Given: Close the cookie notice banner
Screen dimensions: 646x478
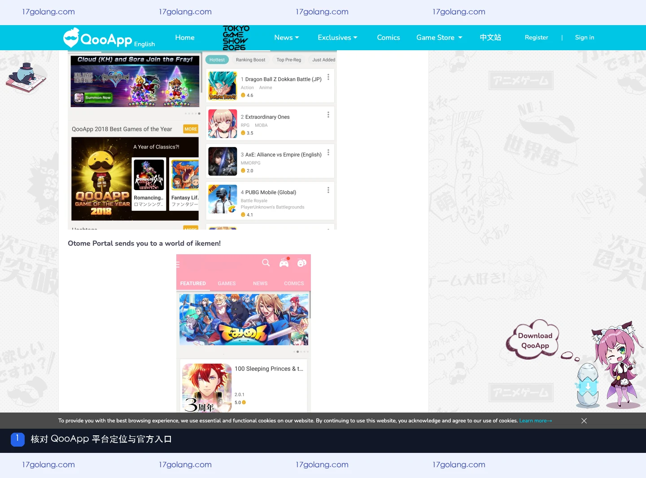Looking at the screenshot, I should (584, 421).
